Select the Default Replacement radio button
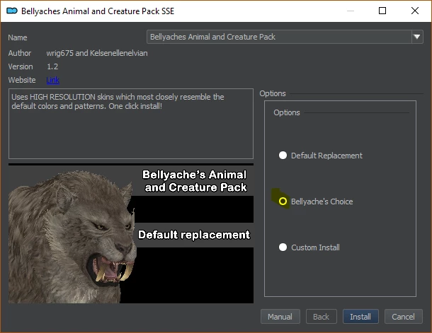This screenshot has height=333, width=432. click(283, 156)
